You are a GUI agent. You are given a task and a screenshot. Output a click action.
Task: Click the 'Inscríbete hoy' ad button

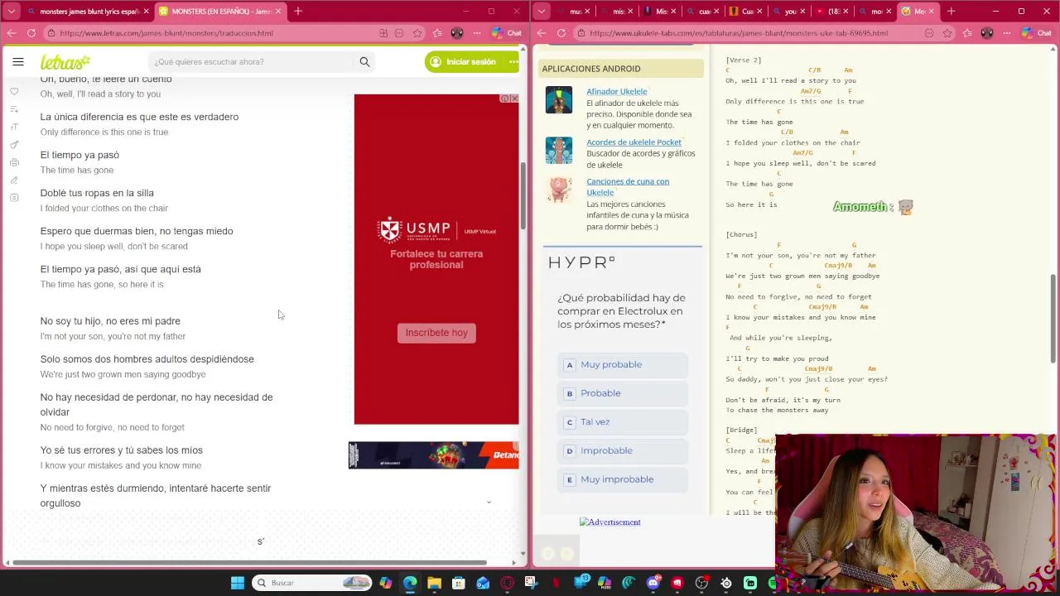tap(436, 333)
